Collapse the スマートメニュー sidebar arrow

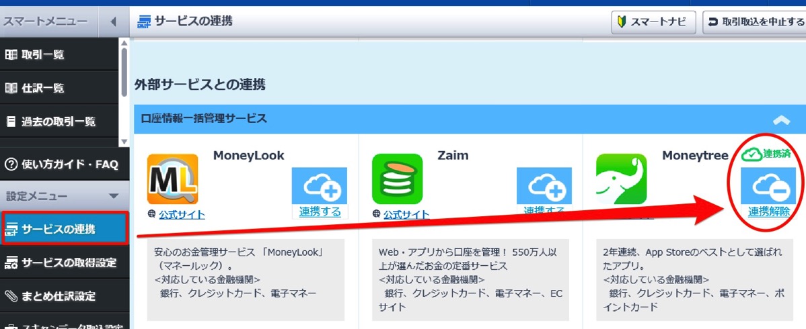click(x=114, y=22)
